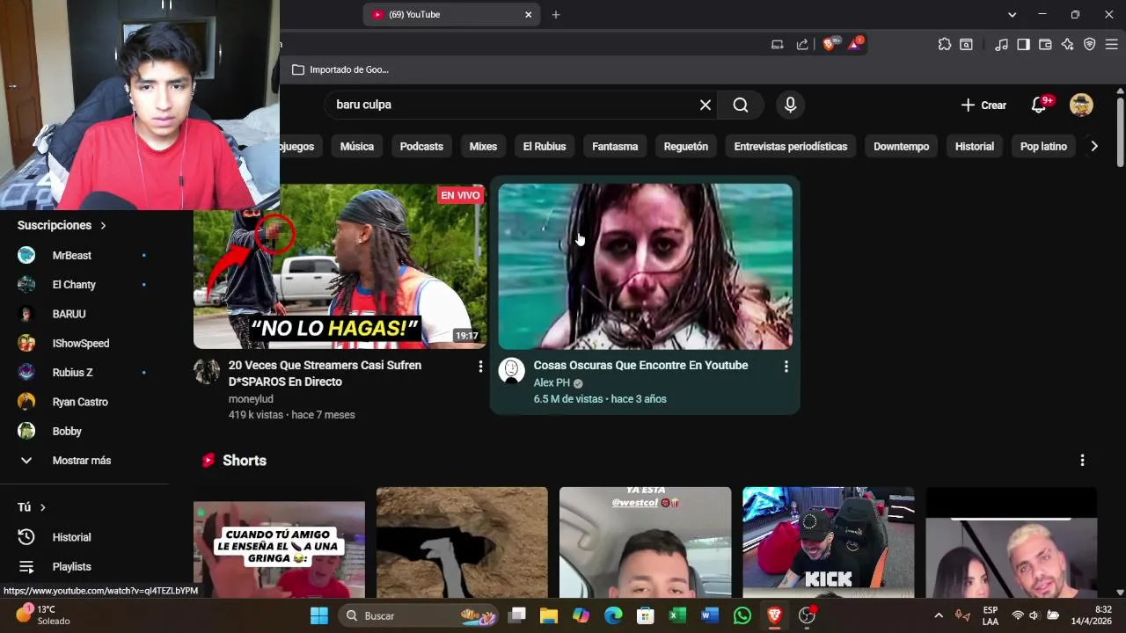Open options menu for Cosas Oscuras video

(x=786, y=366)
